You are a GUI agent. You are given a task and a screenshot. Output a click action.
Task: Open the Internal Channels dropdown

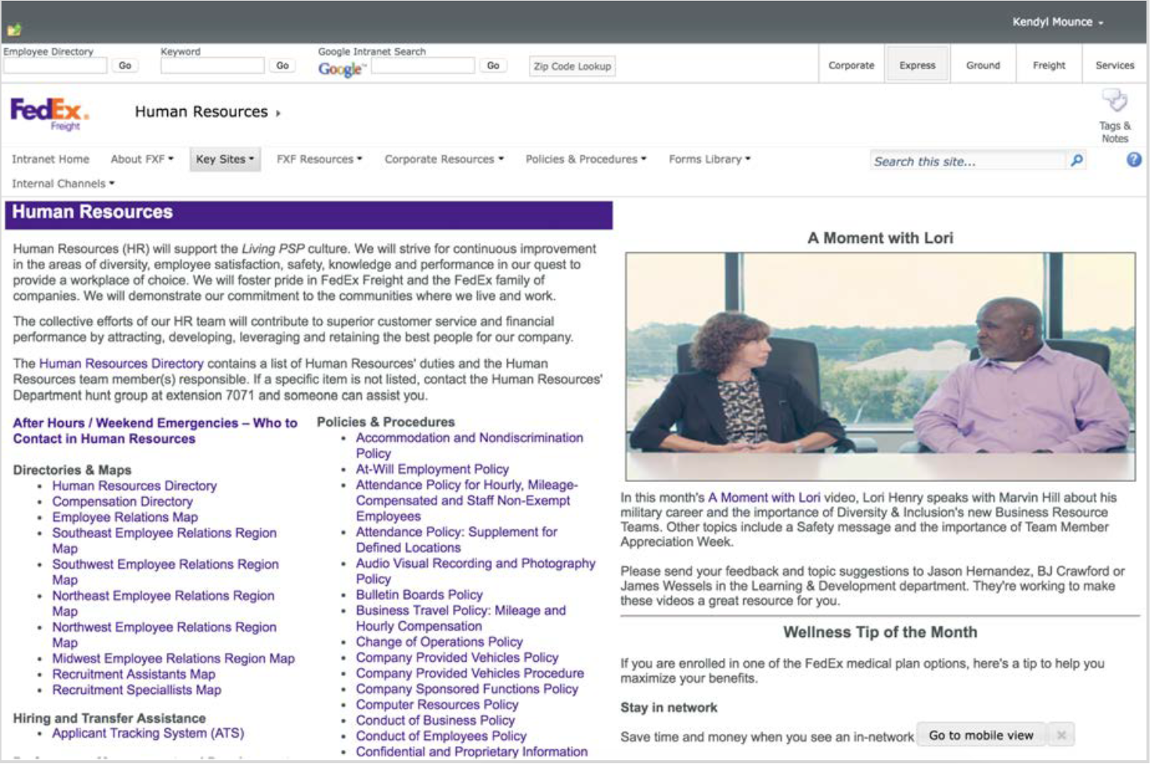pos(62,183)
